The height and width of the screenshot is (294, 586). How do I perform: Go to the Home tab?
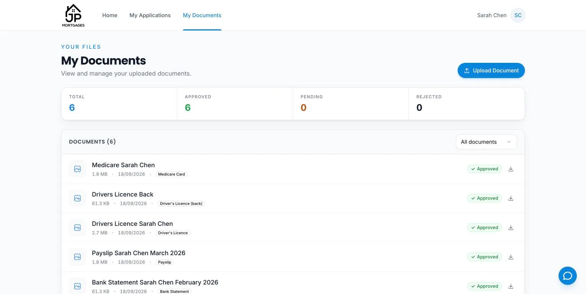pos(110,15)
